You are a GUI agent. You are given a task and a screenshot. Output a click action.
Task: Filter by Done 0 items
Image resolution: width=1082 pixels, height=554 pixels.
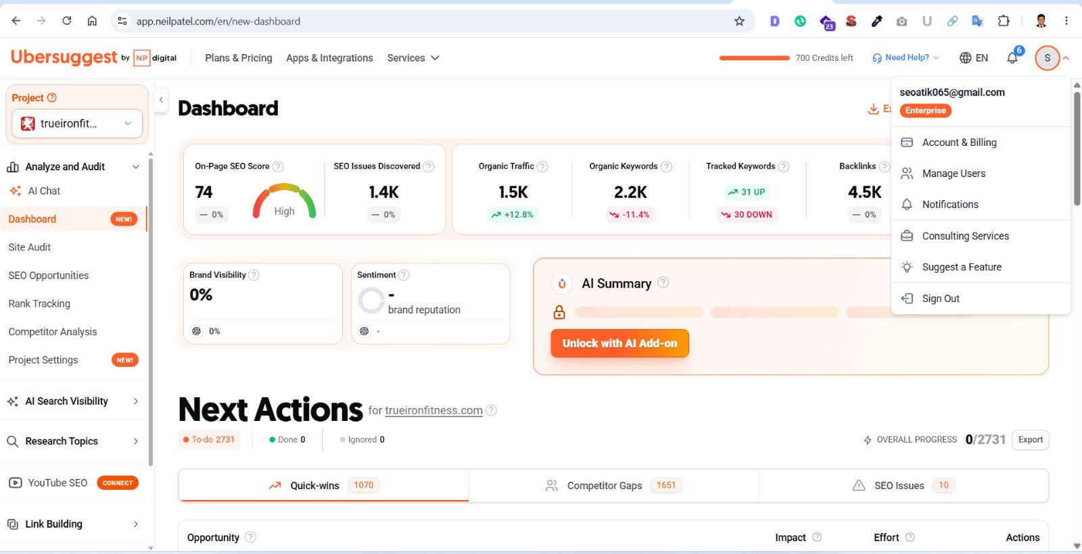(x=287, y=439)
